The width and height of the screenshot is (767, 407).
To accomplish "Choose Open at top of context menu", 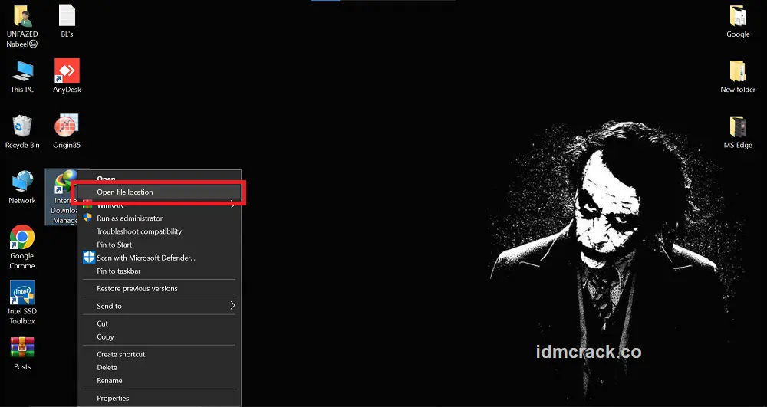I will [x=159, y=179].
